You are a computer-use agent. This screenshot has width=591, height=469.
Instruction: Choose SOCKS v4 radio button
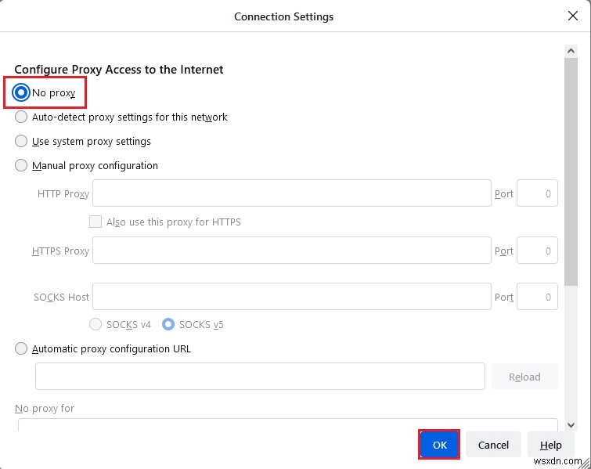coord(95,324)
